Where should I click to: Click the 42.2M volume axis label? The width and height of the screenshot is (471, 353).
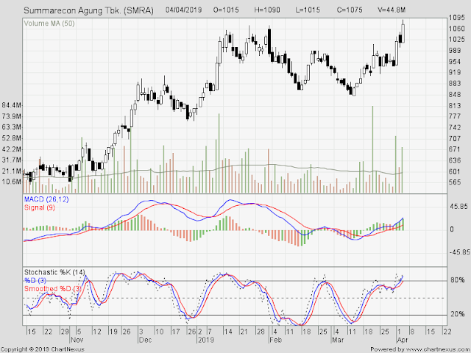[x=12, y=149]
